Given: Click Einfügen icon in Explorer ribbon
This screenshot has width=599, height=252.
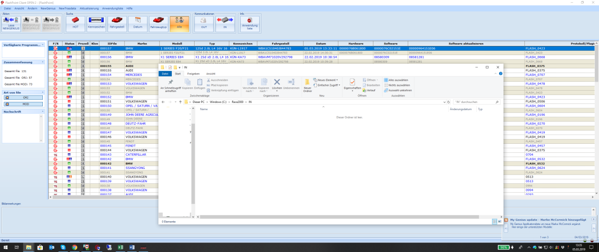Looking at the screenshot, I should (x=200, y=85).
